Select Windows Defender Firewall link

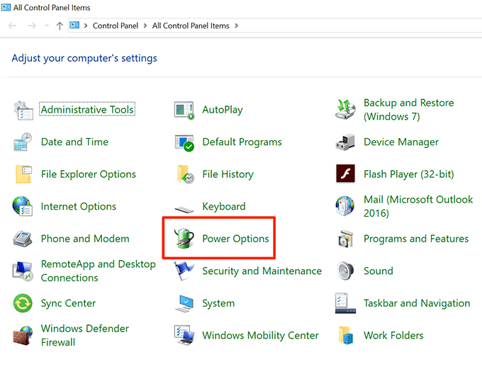tap(85, 336)
